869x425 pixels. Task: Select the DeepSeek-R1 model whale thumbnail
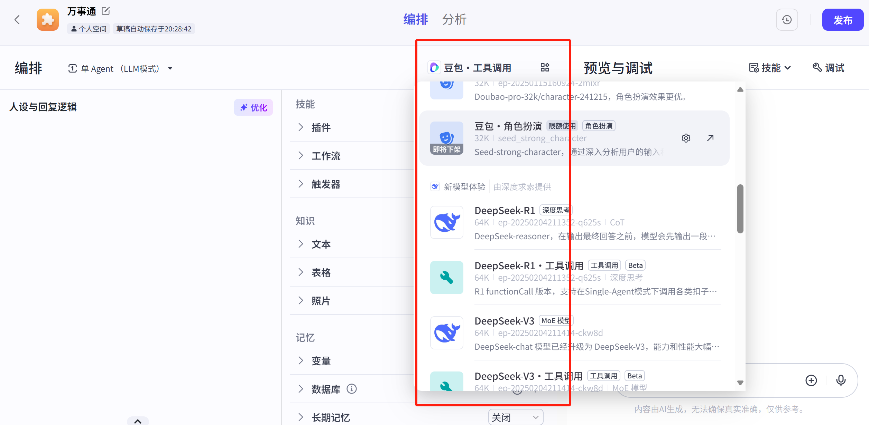tap(446, 222)
